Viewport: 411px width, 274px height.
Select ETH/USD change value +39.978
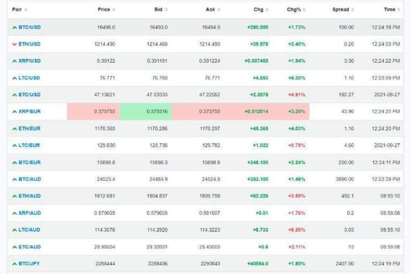(259, 44)
